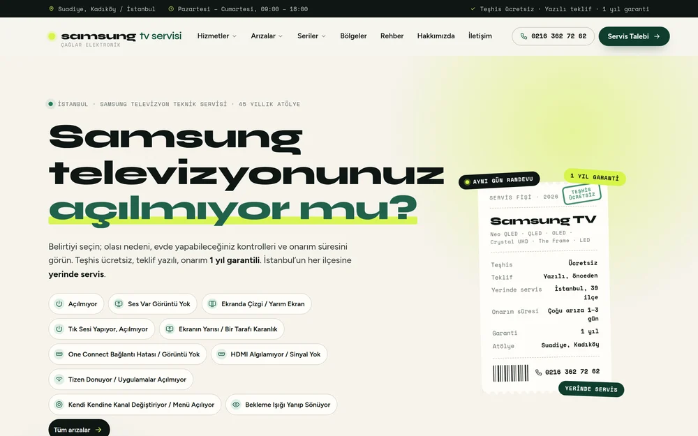Screen dimensions: 698x436
Task: Click the port icon on One Connect chip
Action: [x=59, y=354]
